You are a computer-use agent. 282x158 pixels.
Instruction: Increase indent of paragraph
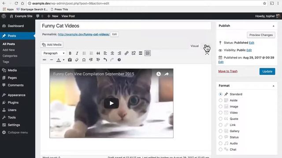(98, 60)
